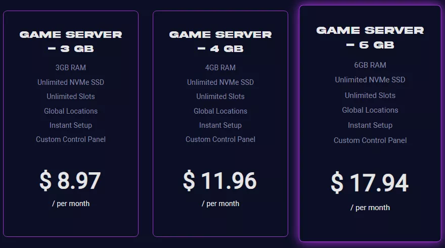
Task: Click Unlimited Slots in 4 GB card
Action: (x=220, y=96)
